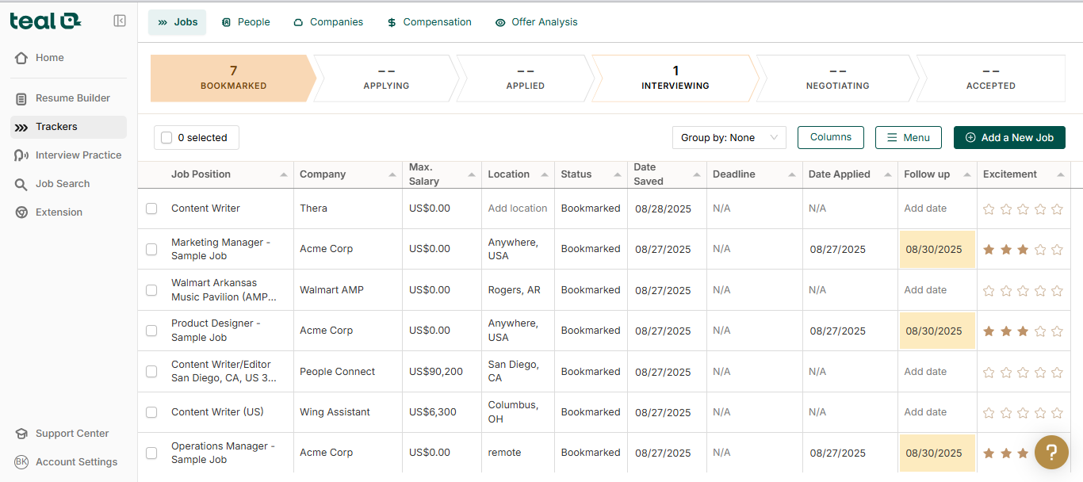Sort jobs by Max. Salary
The image size is (1083, 482).
coord(473,174)
